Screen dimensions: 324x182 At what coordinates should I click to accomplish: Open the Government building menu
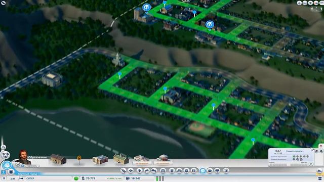tap(163, 171)
